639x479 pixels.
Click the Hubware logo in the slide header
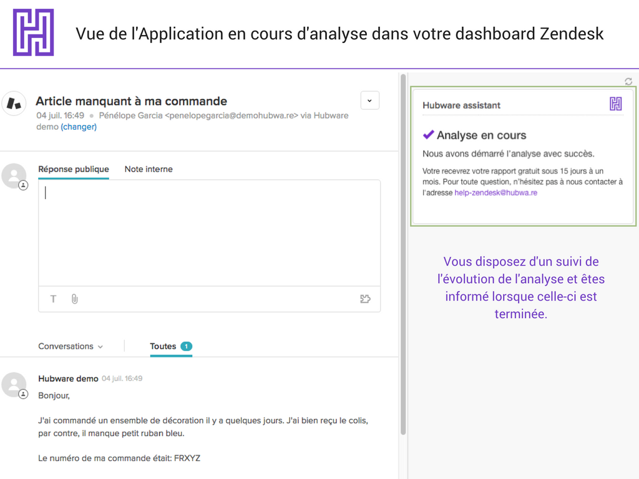[34, 32]
